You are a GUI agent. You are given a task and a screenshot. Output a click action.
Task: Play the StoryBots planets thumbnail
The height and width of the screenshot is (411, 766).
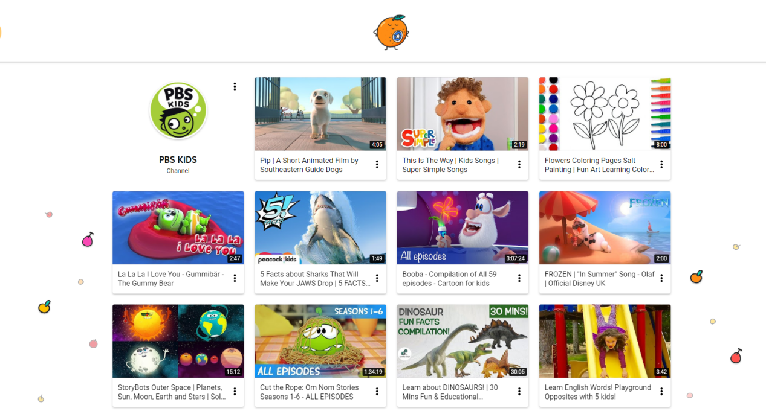(x=178, y=341)
